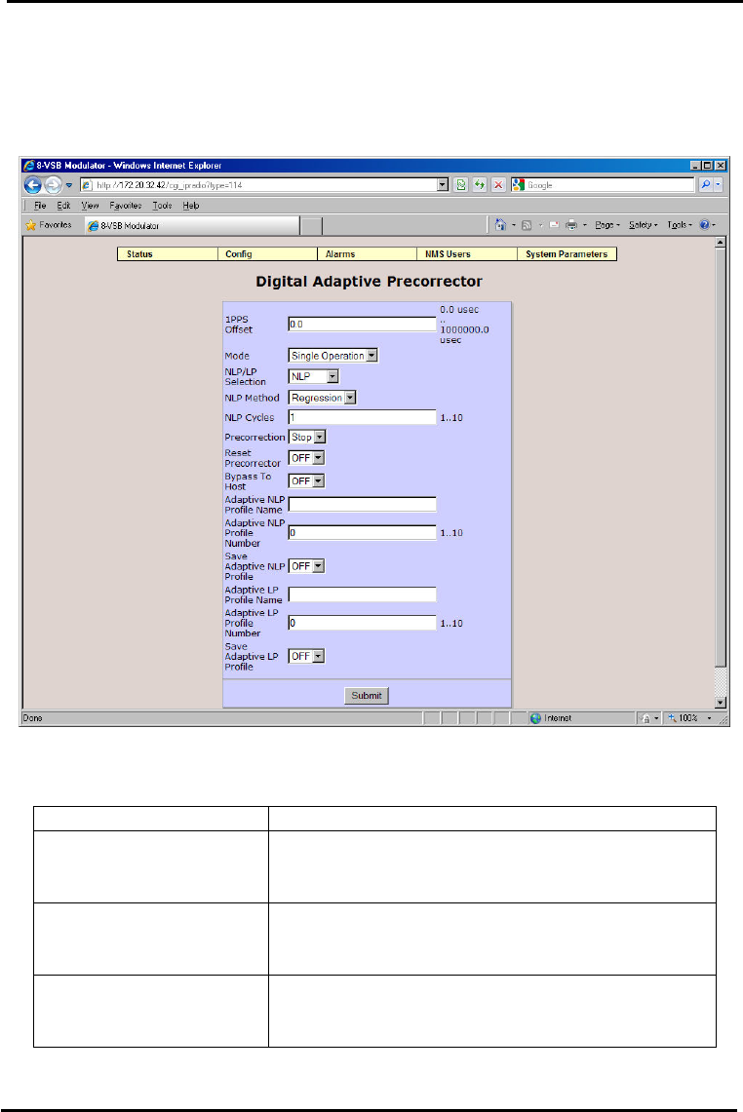Screen dimensions: 743x1112
Task: Open the Edit menu
Action: pos(64,206)
